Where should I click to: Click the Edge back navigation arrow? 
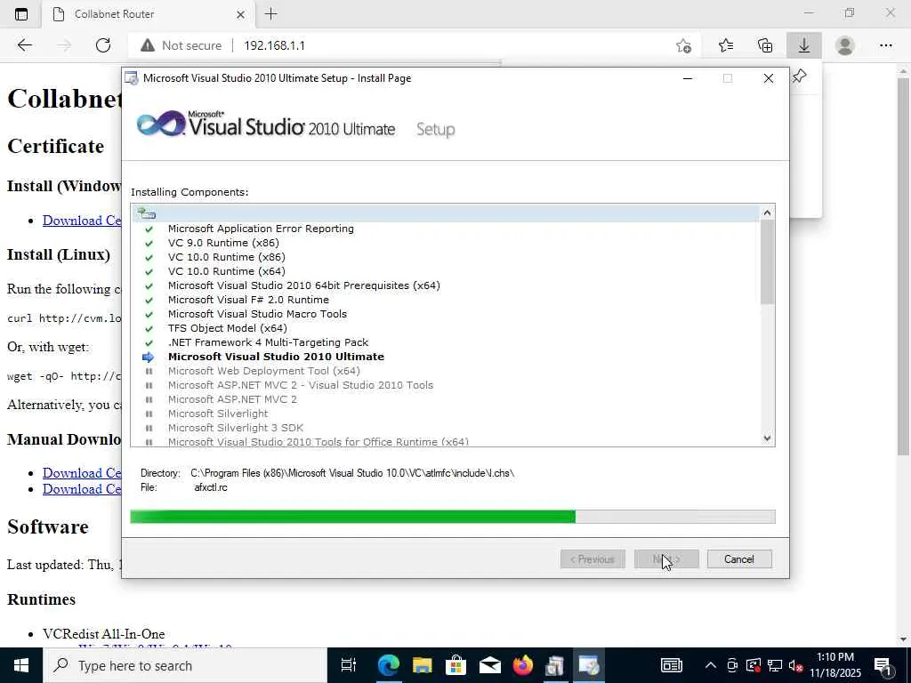pos(24,45)
